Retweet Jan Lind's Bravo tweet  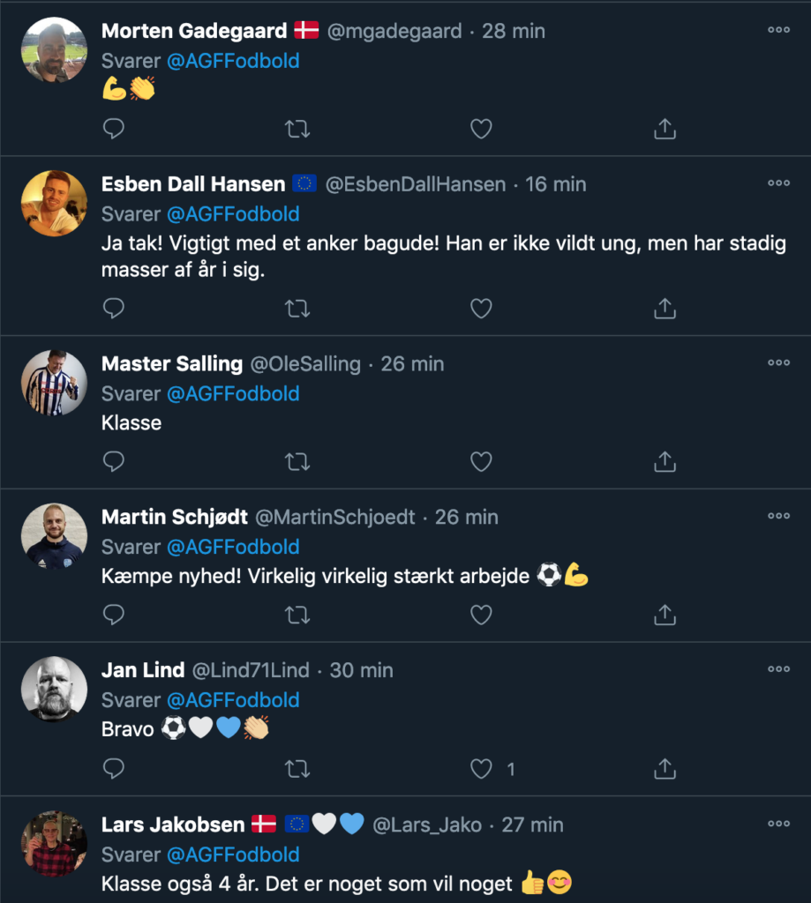[297, 769]
